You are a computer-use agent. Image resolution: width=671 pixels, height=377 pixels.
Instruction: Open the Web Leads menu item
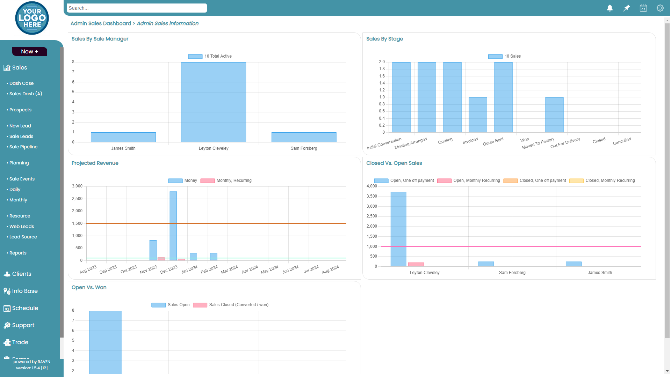(22, 227)
